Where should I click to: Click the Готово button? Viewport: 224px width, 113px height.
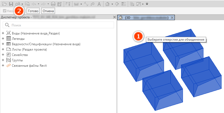click(33, 11)
